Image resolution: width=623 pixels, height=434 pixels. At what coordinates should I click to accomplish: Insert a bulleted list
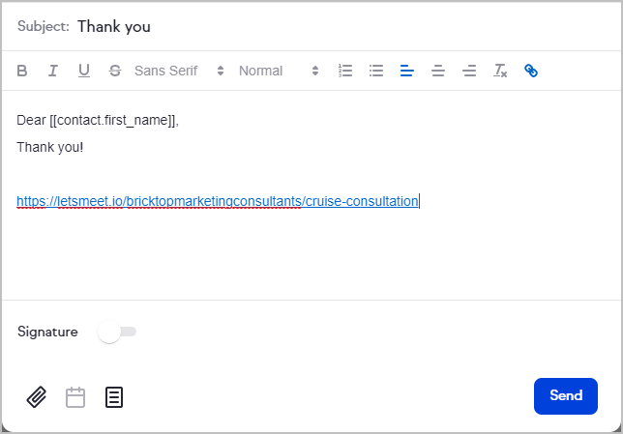pos(376,71)
